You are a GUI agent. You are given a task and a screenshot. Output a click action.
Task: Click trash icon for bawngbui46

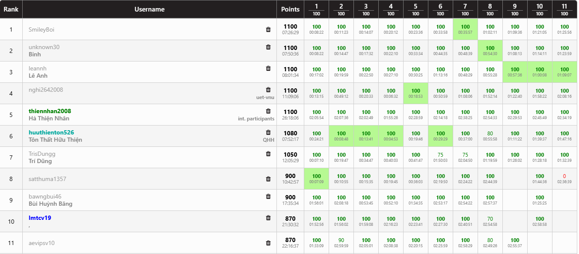pyautogui.click(x=268, y=196)
